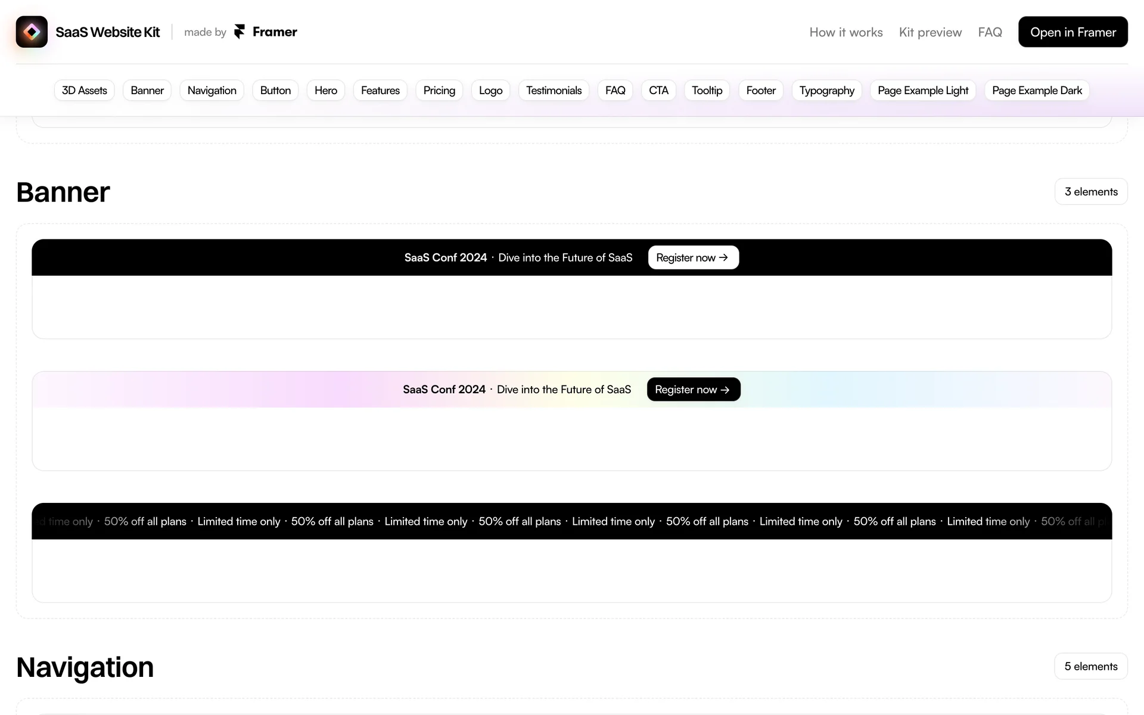Select the Banner category chip
The height and width of the screenshot is (715, 1144).
pos(147,91)
